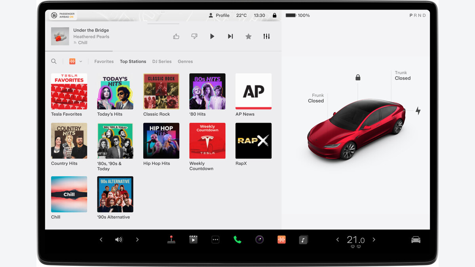Open the Arcade joystick icon
The image size is (475, 267).
click(x=171, y=239)
